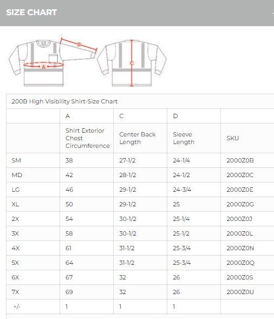Screen dimensions: 274x319
Task: Click the 2X sleeve length 25-1/4
Action: [181, 219]
